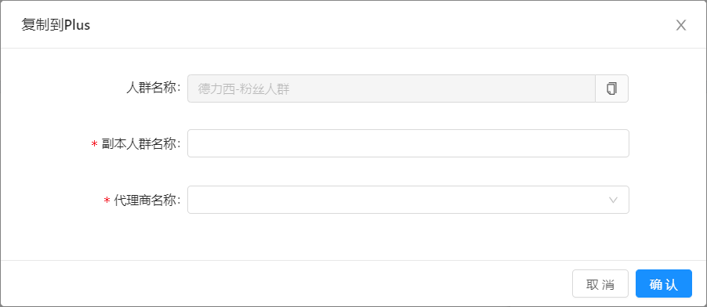707x307 pixels.
Task: Confirm with the blue 确认 button
Action: click(664, 284)
